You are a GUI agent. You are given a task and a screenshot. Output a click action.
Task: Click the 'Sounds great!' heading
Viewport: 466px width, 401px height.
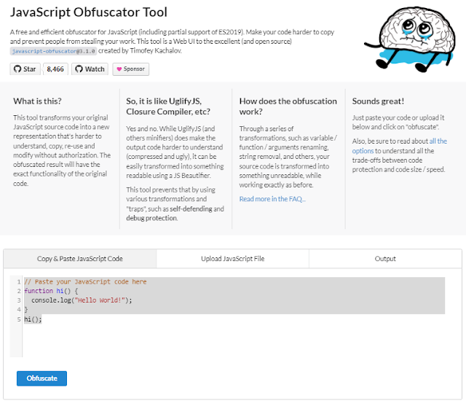click(x=378, y=101)
